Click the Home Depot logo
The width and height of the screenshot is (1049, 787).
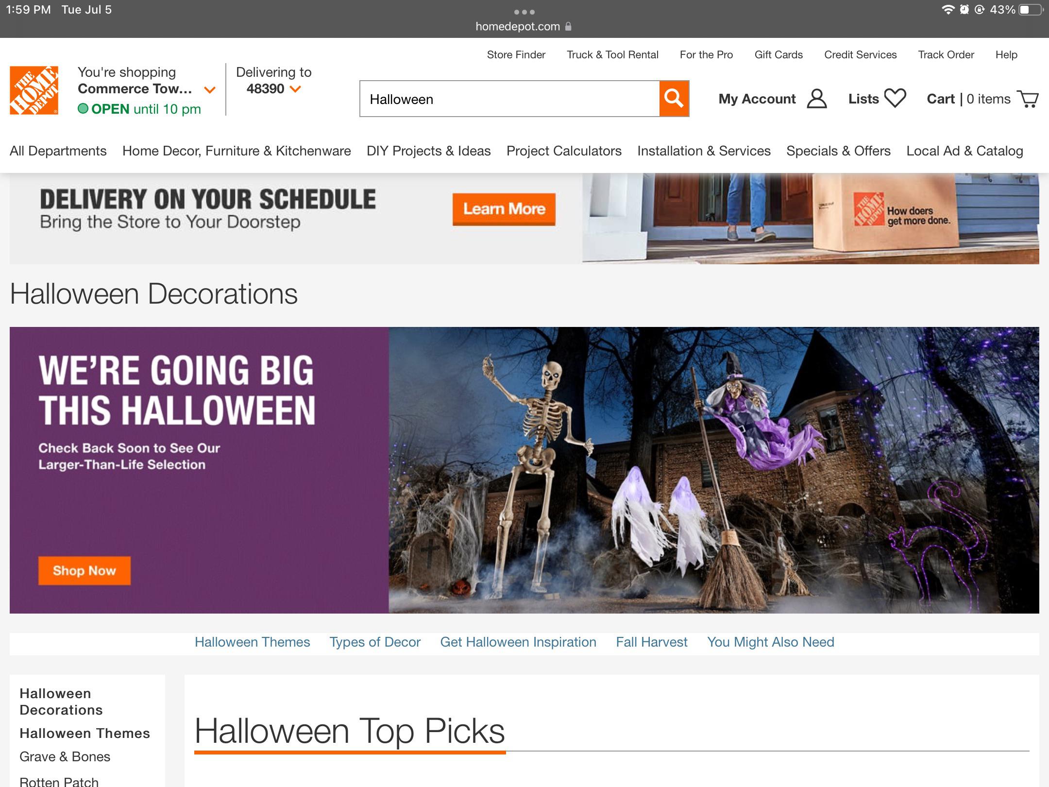[34, 89]
